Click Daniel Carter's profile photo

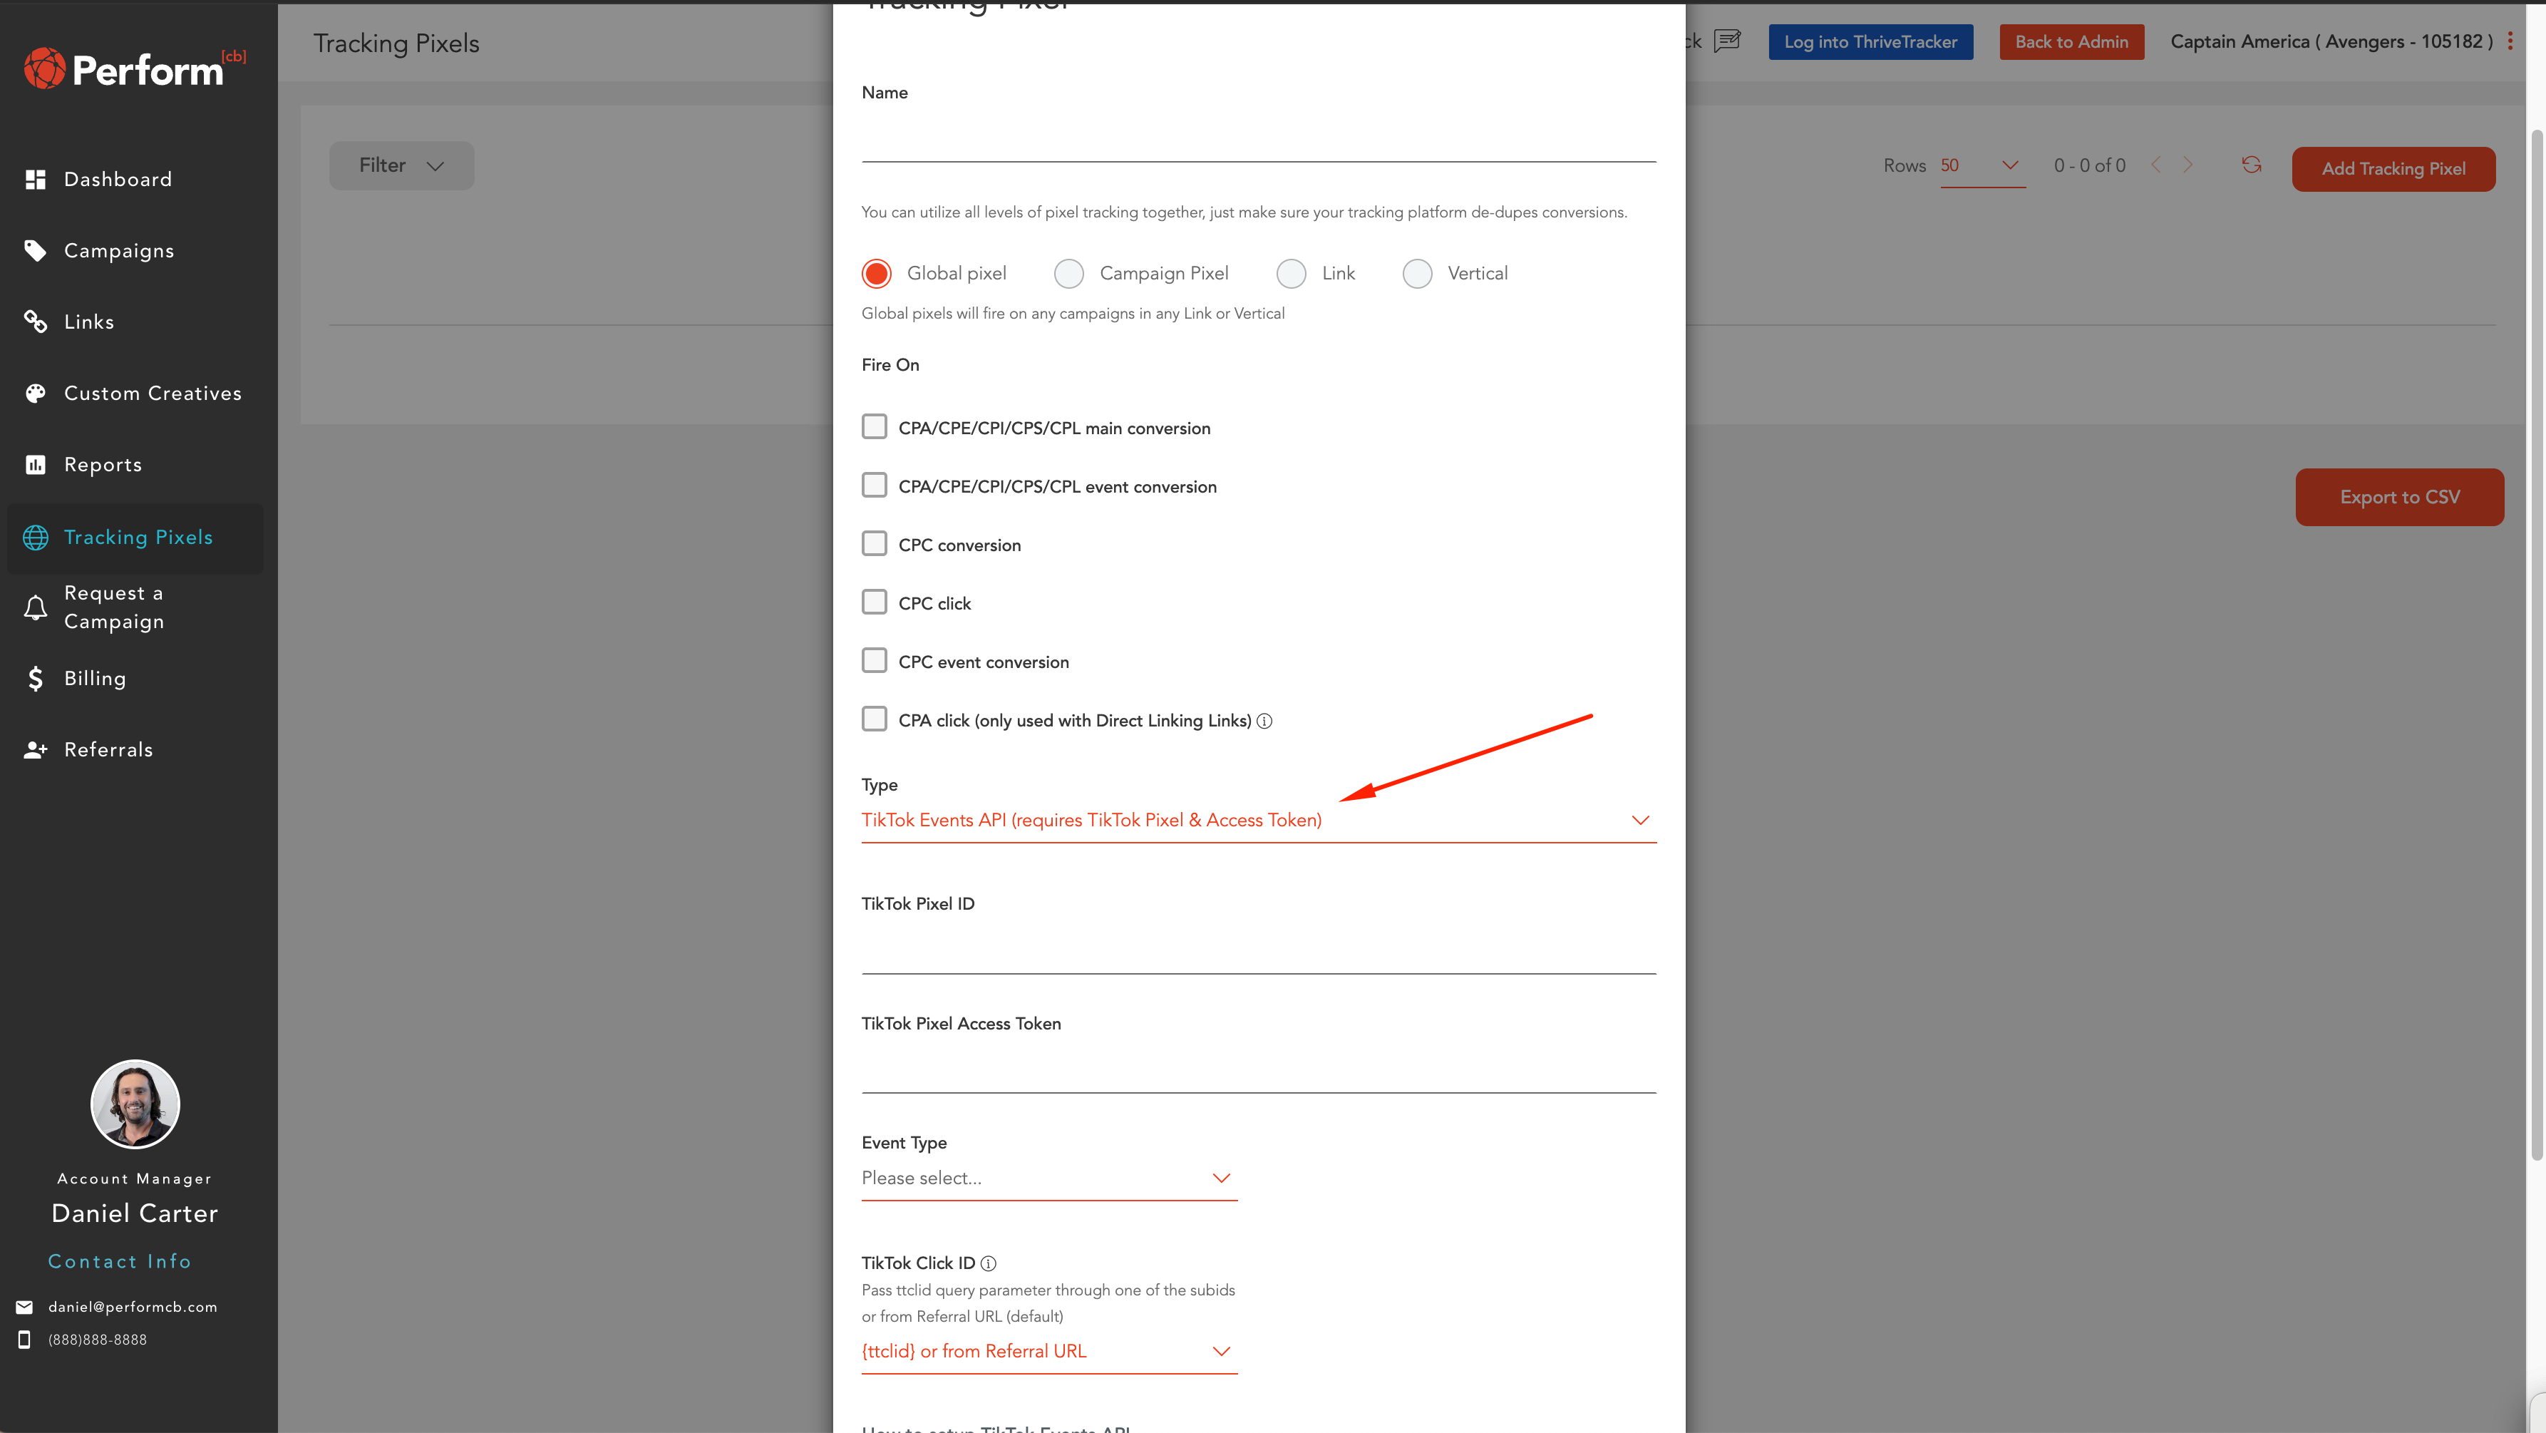(x=135, y=1104)
